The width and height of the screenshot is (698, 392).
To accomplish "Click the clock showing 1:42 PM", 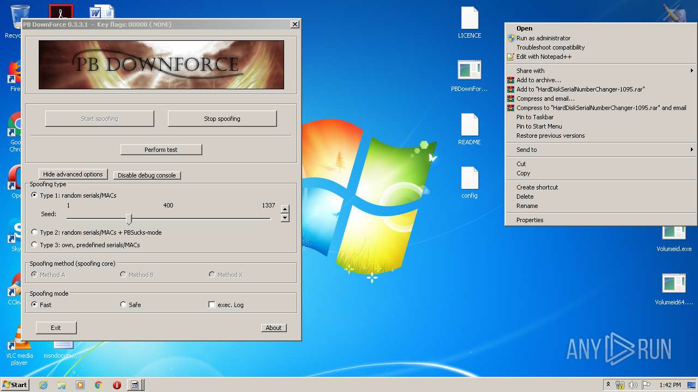I will point(670,385).
